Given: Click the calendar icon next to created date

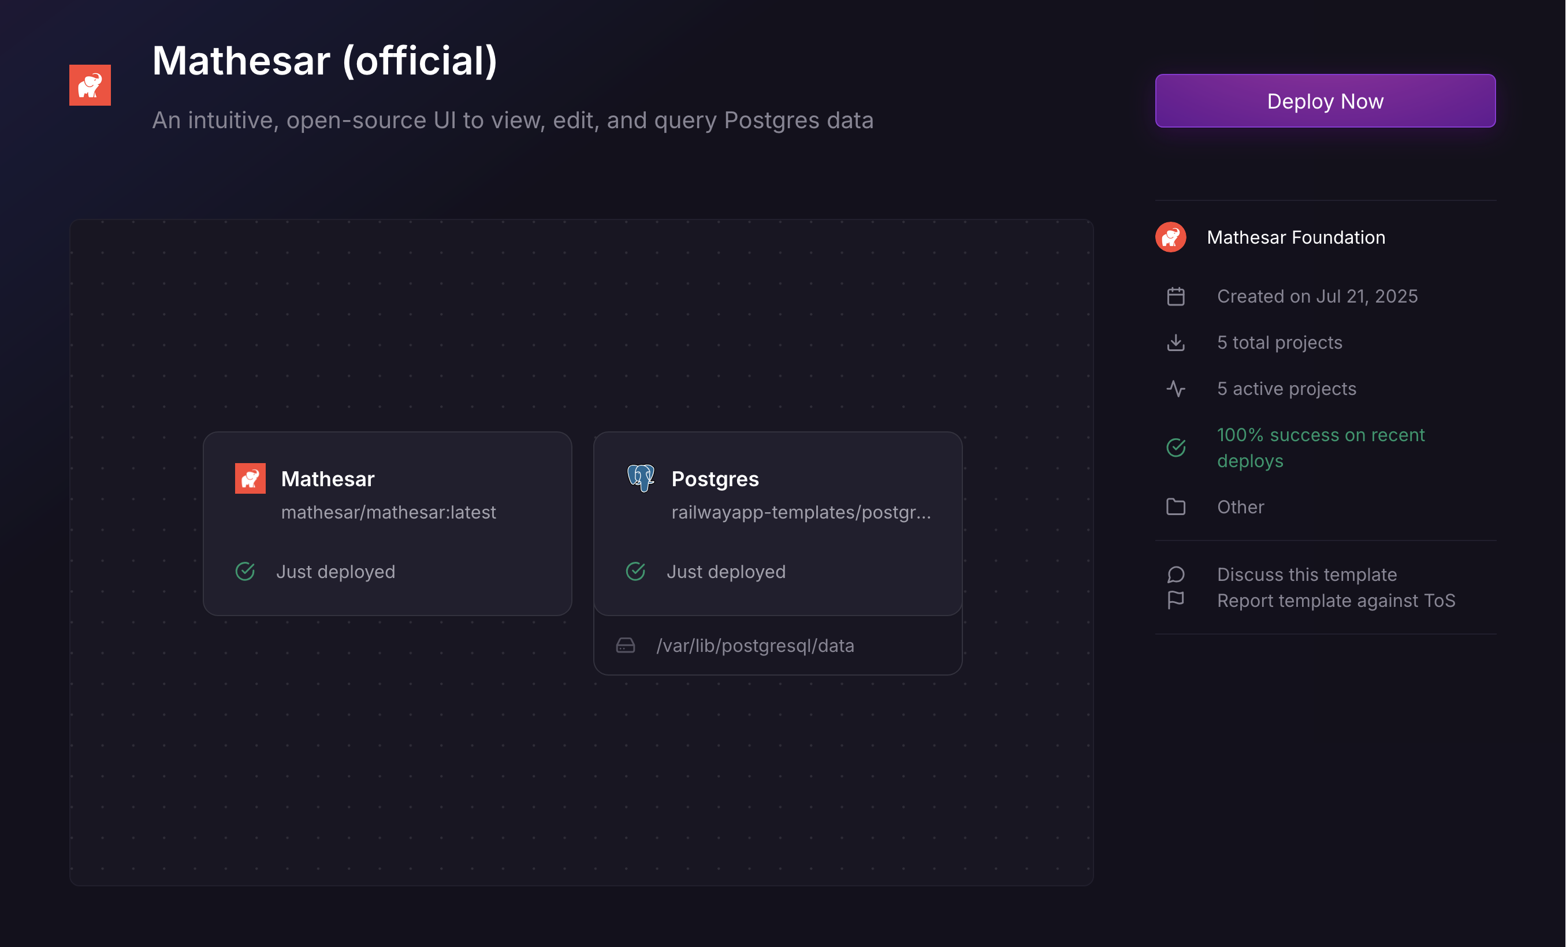Looking at the screenshot, I should [x=1176, y=297].
